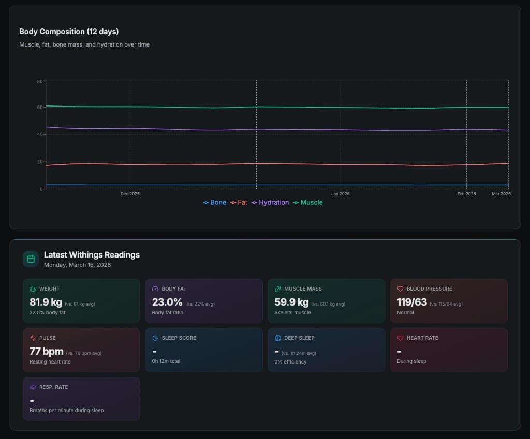
Task: Hide the Muscle series via legend
Action: click(x=308, y=203)
